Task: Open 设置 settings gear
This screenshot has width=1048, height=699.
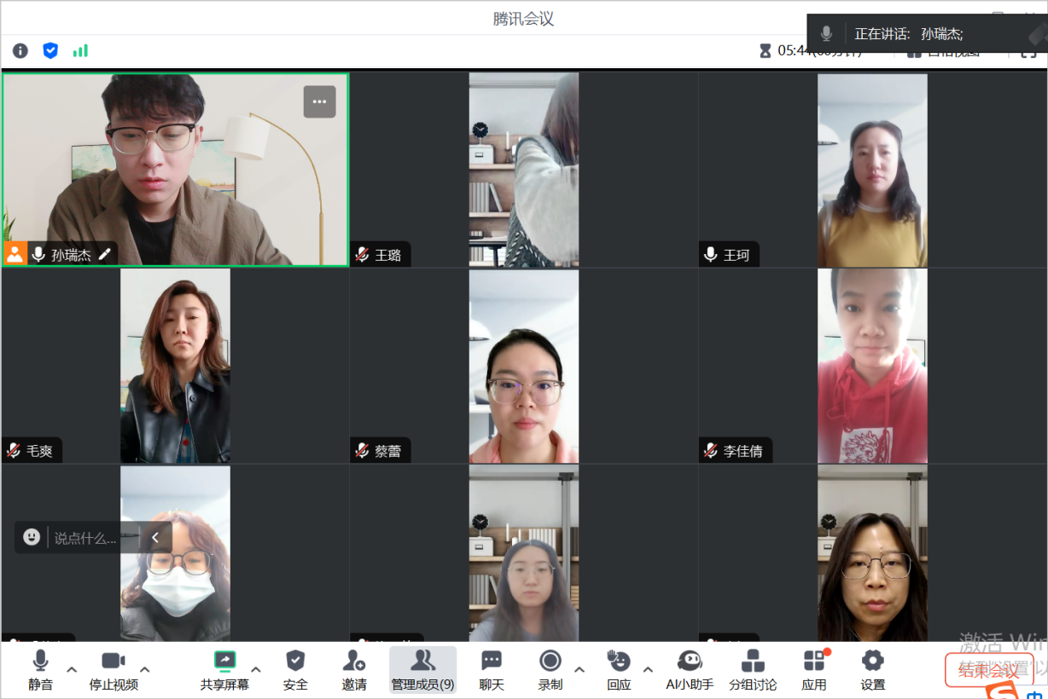Action: (x=872, y=669)
